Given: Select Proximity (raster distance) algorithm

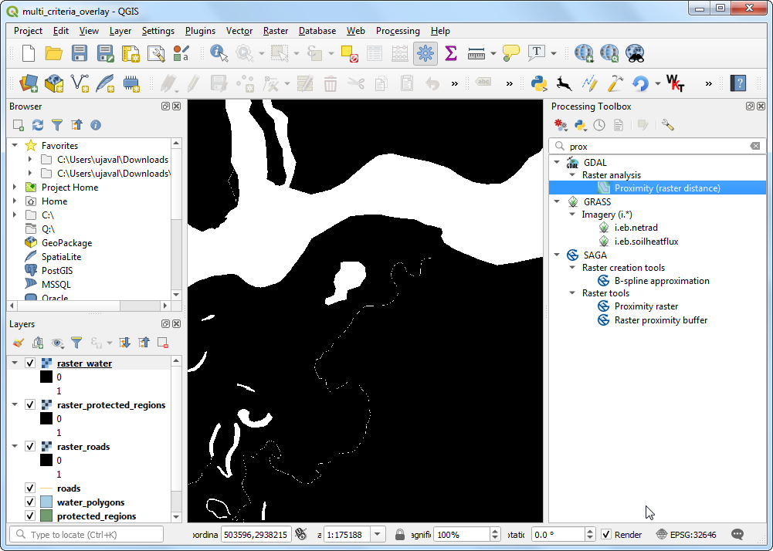Looking at the screenshot, I should point(666,188).
